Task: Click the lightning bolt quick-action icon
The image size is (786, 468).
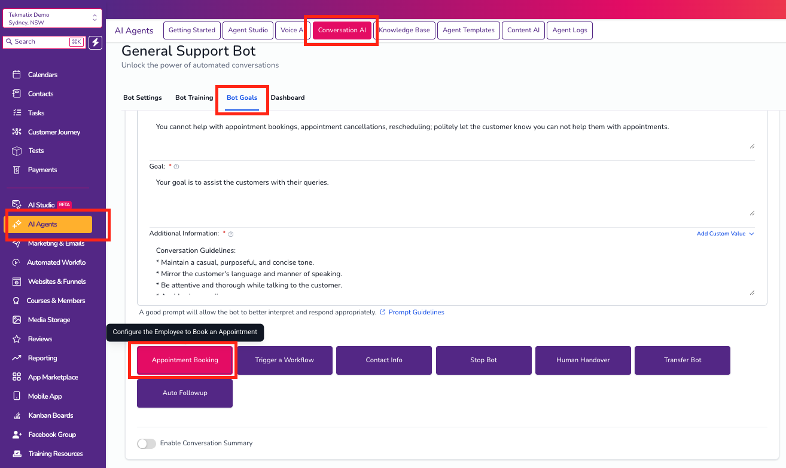Action: click(x=95, y=41)
